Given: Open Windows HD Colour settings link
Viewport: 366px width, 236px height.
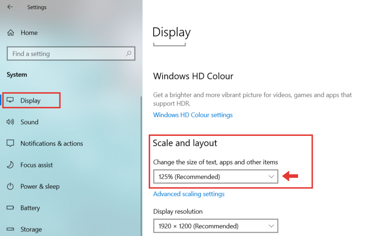Looking at the screenshot, I should [193, 115].
